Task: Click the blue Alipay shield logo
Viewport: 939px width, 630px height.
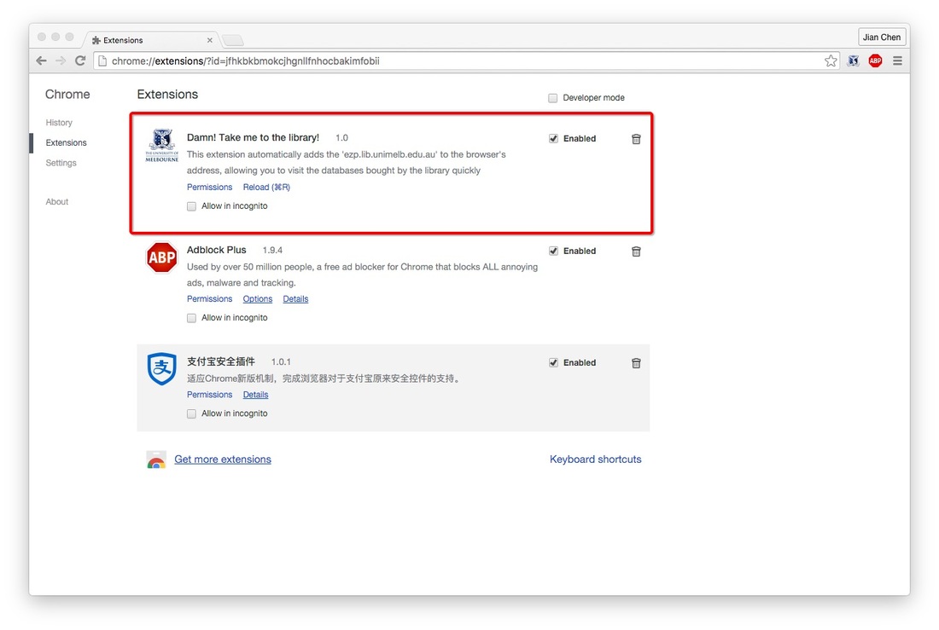Action: [161, 368]
